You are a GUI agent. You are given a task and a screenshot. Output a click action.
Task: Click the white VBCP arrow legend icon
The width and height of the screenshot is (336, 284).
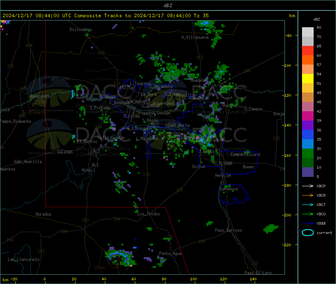(x=308, y=186)
